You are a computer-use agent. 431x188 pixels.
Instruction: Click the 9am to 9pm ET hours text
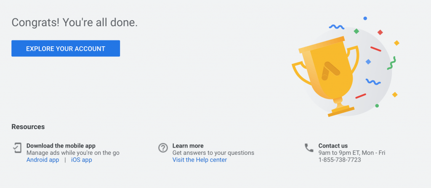coord(351,153)
